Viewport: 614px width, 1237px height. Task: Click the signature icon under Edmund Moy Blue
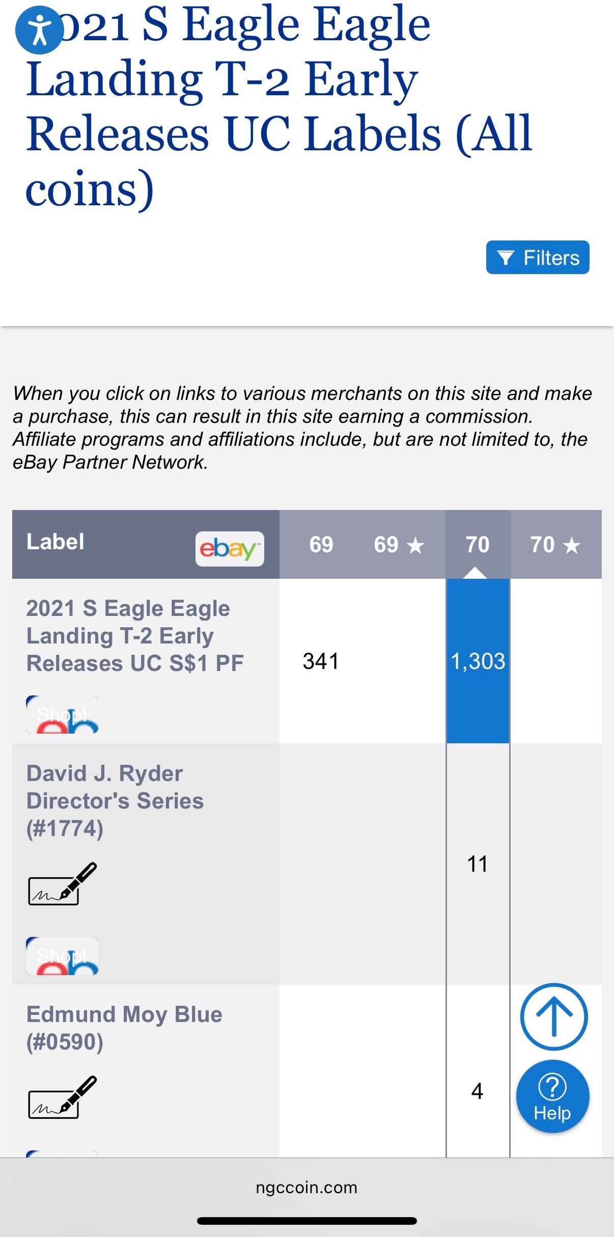(x=62, y=1097)
